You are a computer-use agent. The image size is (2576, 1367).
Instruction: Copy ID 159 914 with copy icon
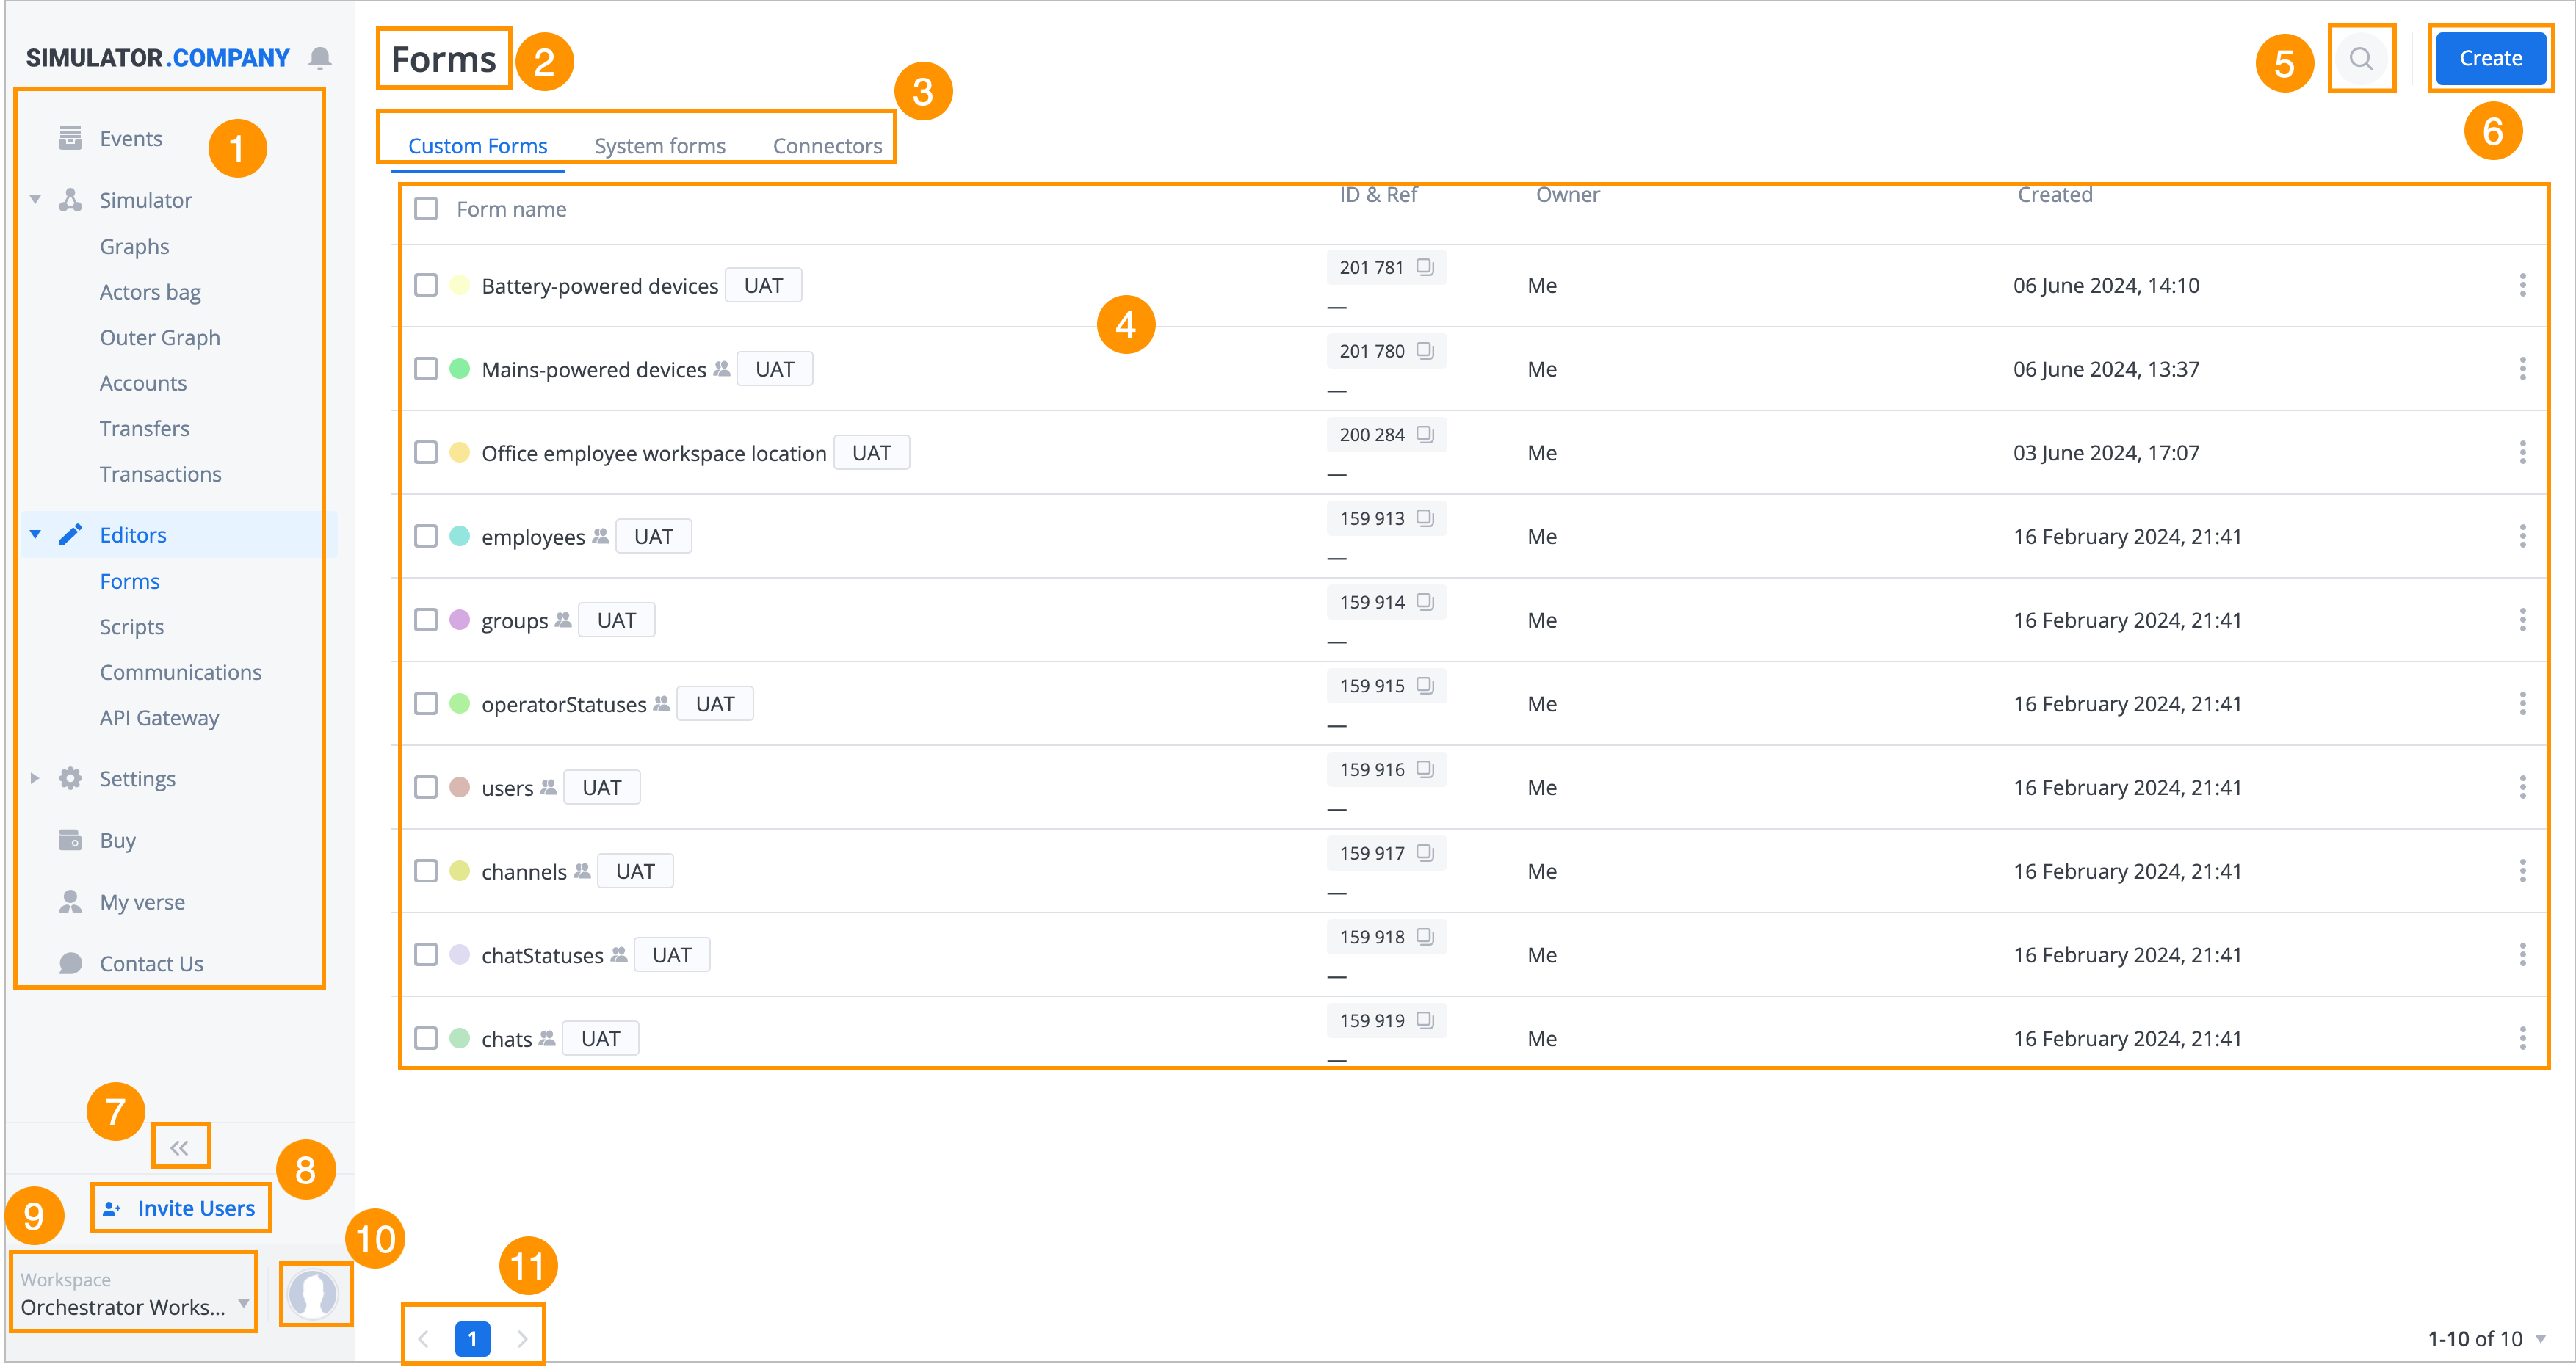coord(1425,602)
